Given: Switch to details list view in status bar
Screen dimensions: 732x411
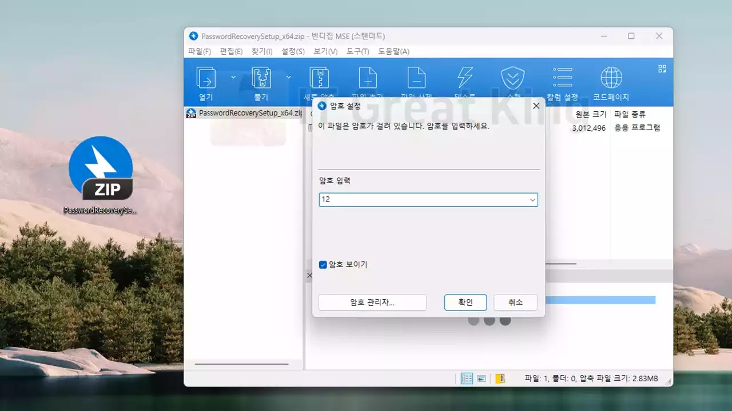Looking at the screenshot, I should tap(467, 378).
